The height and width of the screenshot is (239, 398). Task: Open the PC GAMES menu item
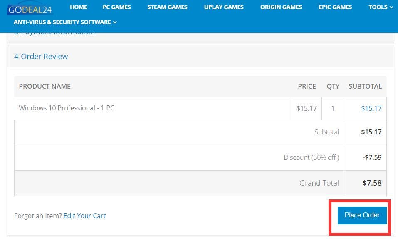(116, 7)
